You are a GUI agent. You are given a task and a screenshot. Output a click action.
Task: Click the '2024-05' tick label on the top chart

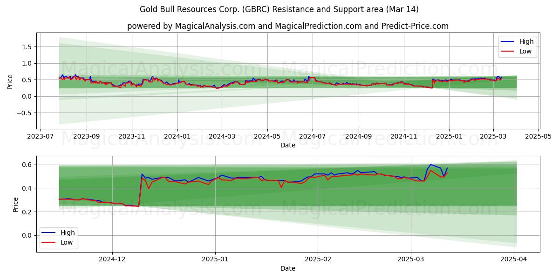point(267,136)
